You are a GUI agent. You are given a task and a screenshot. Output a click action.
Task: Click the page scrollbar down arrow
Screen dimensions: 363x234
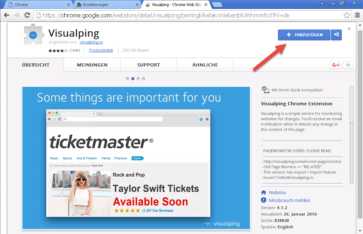(x=360, y=231)
